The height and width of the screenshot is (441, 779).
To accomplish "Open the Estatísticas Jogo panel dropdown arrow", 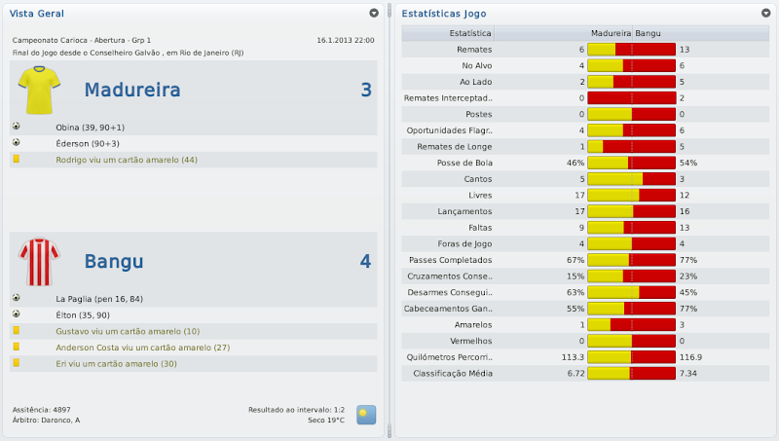I will tap(765, 14).
